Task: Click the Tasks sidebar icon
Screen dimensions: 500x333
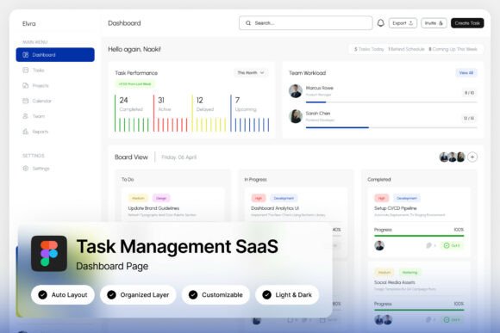Action: tap(26, 70)
